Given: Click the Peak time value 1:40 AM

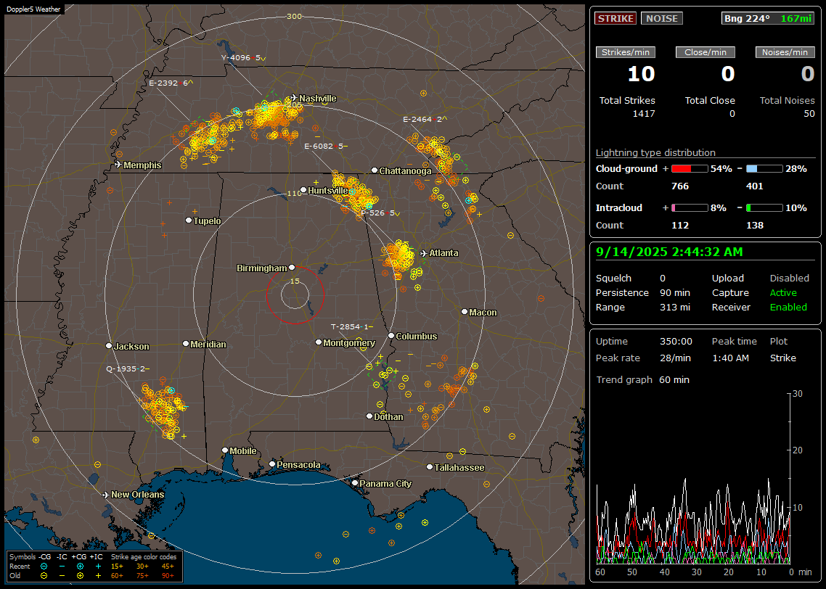Looking at the screenshot, I should (x=730, y=358).
